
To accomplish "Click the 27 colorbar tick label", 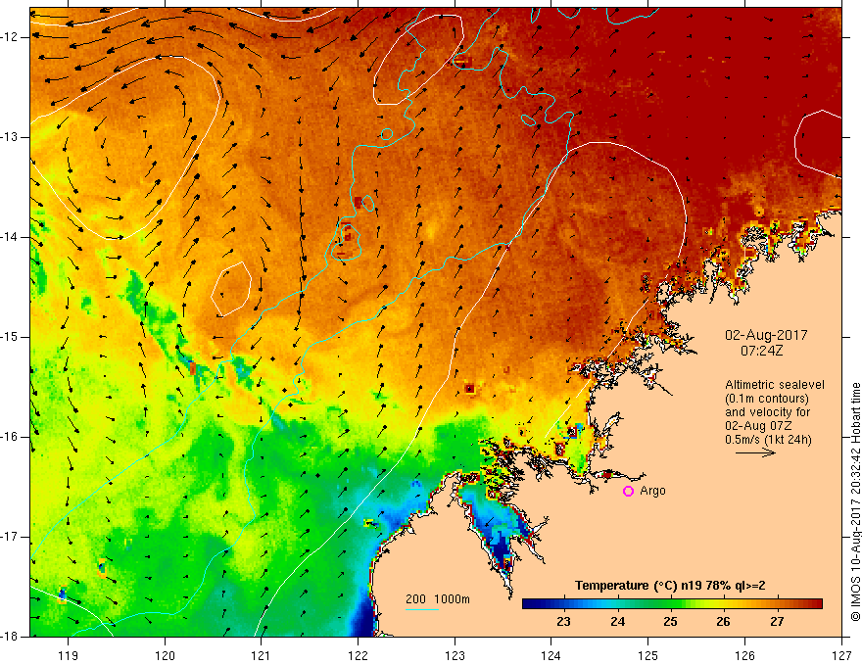I will tap(776, 622).
